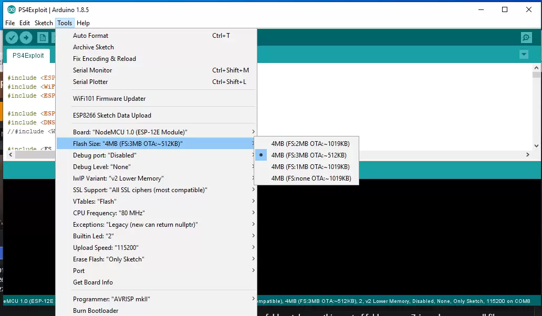
Task: Expand VTables Flash submenu
Action: pos(156,202)
